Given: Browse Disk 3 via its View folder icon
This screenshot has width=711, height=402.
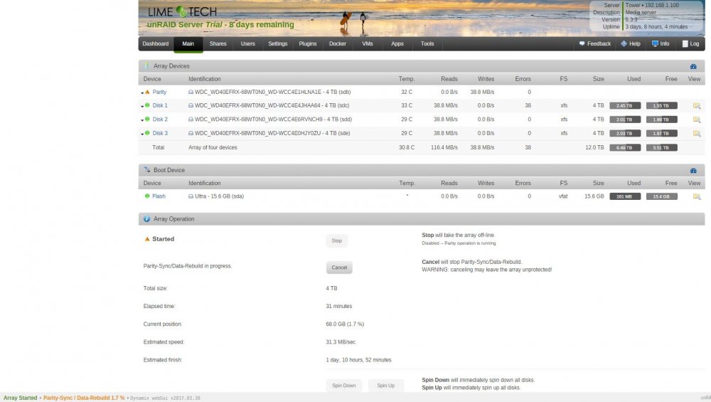Looking at the screenshot, I should pyautogui.click(x=697, y=133).
